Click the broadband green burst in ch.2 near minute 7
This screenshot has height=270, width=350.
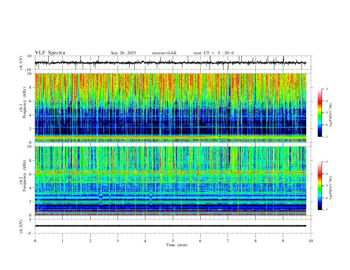(234, 158)
